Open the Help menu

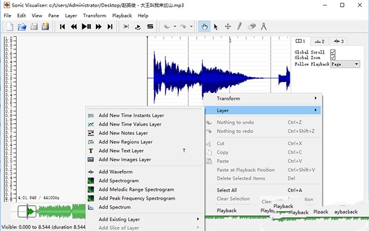click(143, 15)
